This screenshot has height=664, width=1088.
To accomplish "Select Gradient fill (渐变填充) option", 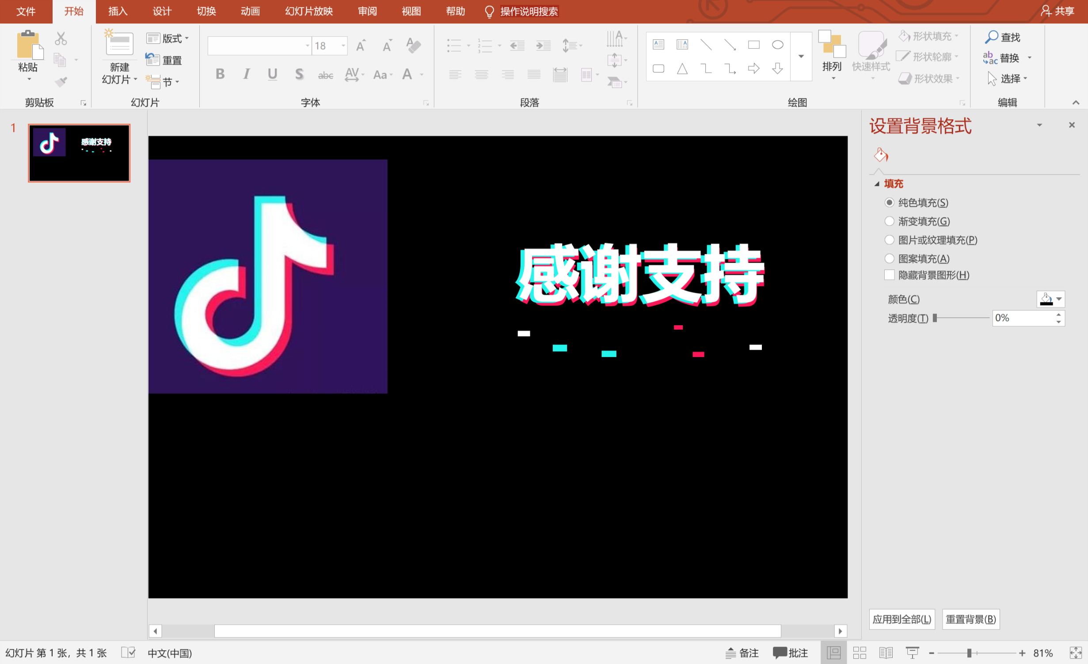I will [890, 221].
